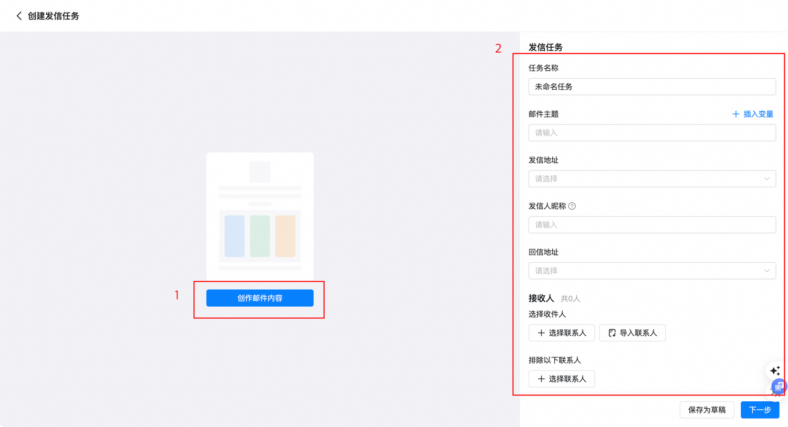788x427 pixels.
Task: Click the 共0人 recipient count
Action: [571, 298]
